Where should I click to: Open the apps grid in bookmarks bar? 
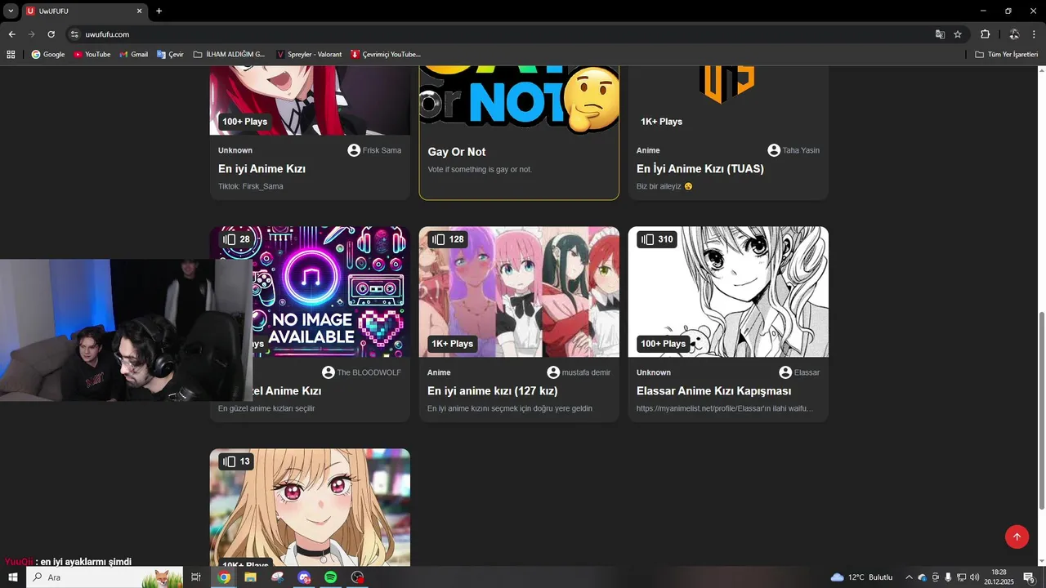[11, 54]
